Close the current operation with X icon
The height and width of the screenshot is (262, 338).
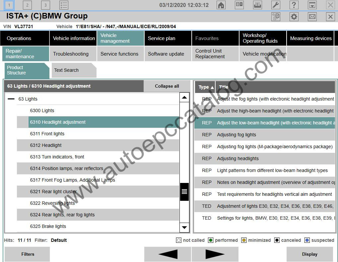tap(330, 17)
